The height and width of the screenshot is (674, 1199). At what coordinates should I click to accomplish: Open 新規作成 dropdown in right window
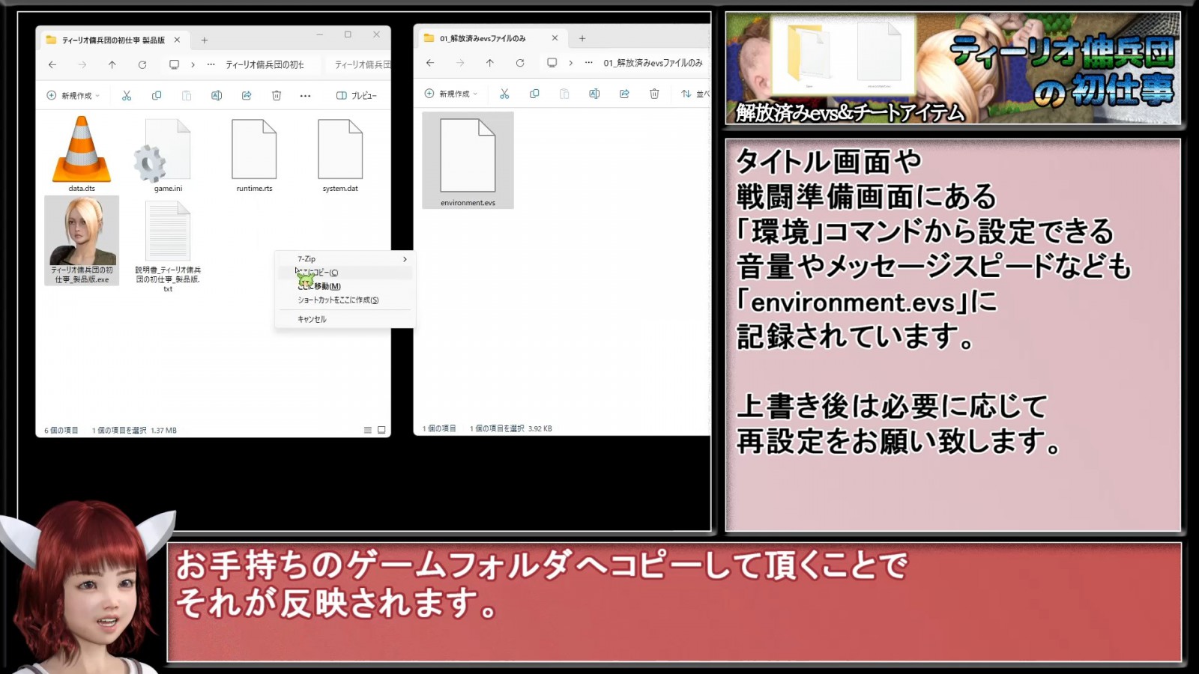(x=451, y=94)
